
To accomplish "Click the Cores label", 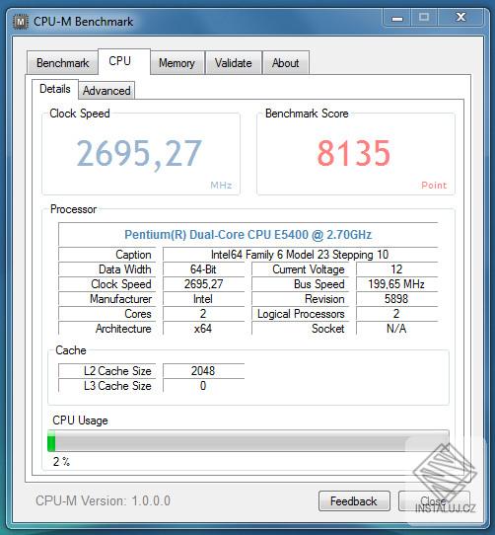I will (138, 314).
